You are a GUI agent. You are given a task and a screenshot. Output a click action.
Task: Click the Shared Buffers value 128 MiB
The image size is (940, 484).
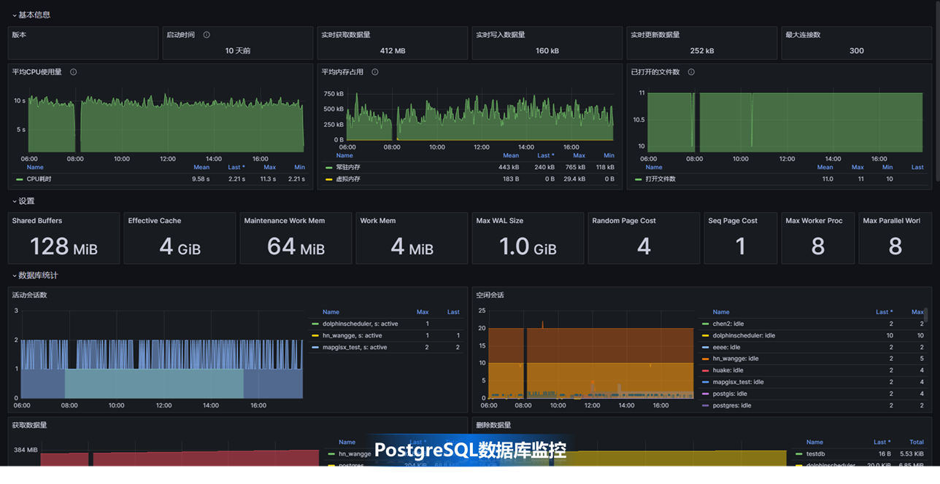(63, 247)
